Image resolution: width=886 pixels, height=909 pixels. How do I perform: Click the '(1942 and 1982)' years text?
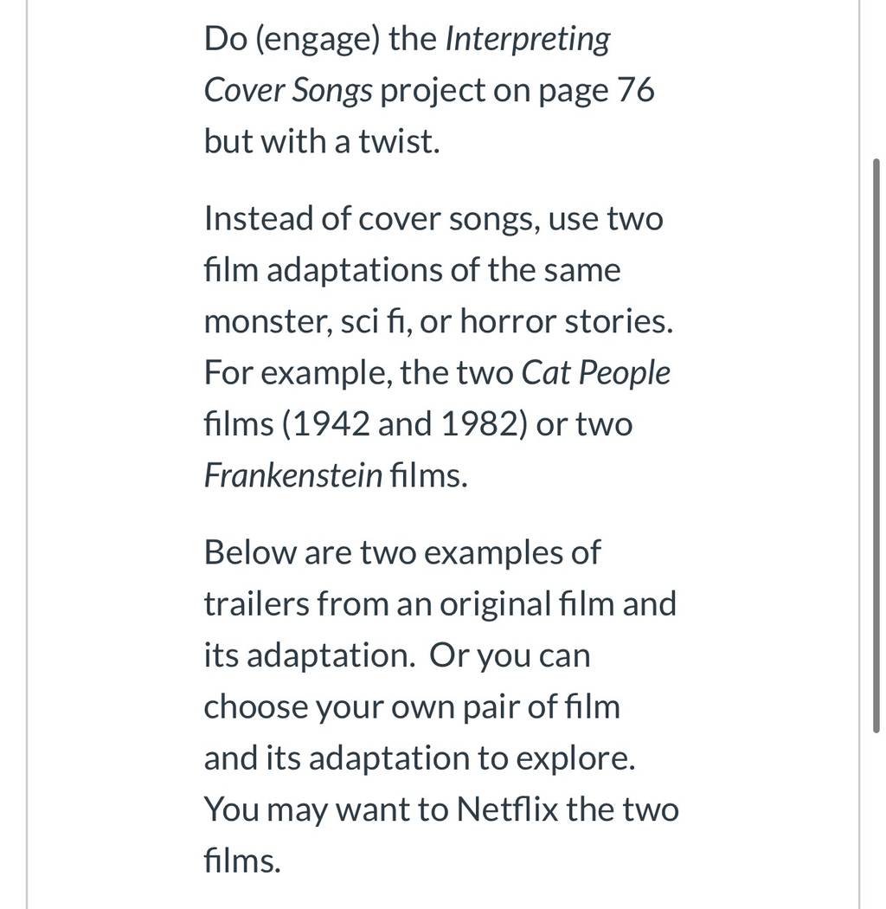pyautogui.click(x=405, y=424)
